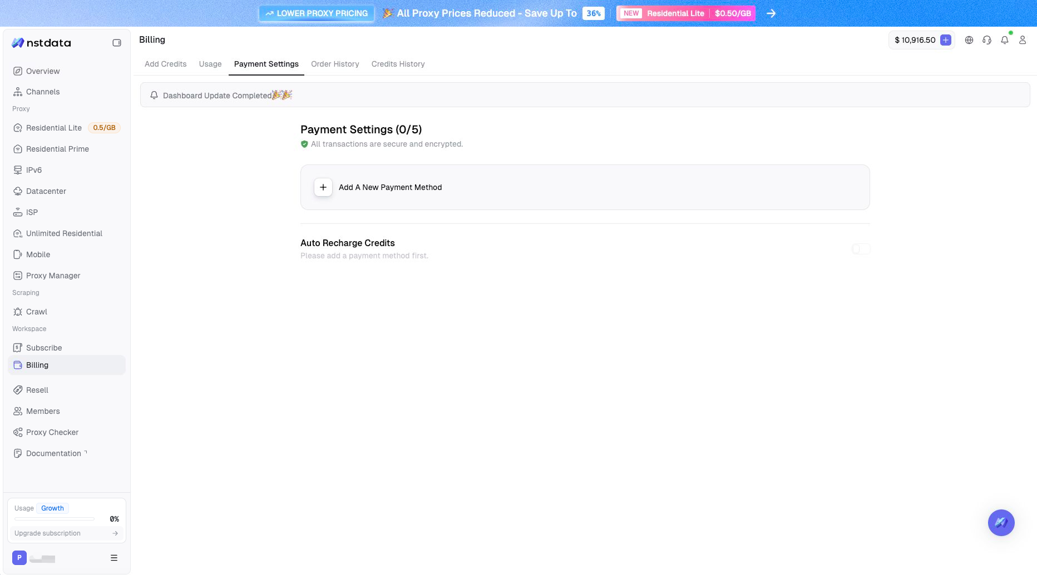Click Upgrade subscription arrow
Viewport: 1037px width, 575px height.
[x=115, y=533]
